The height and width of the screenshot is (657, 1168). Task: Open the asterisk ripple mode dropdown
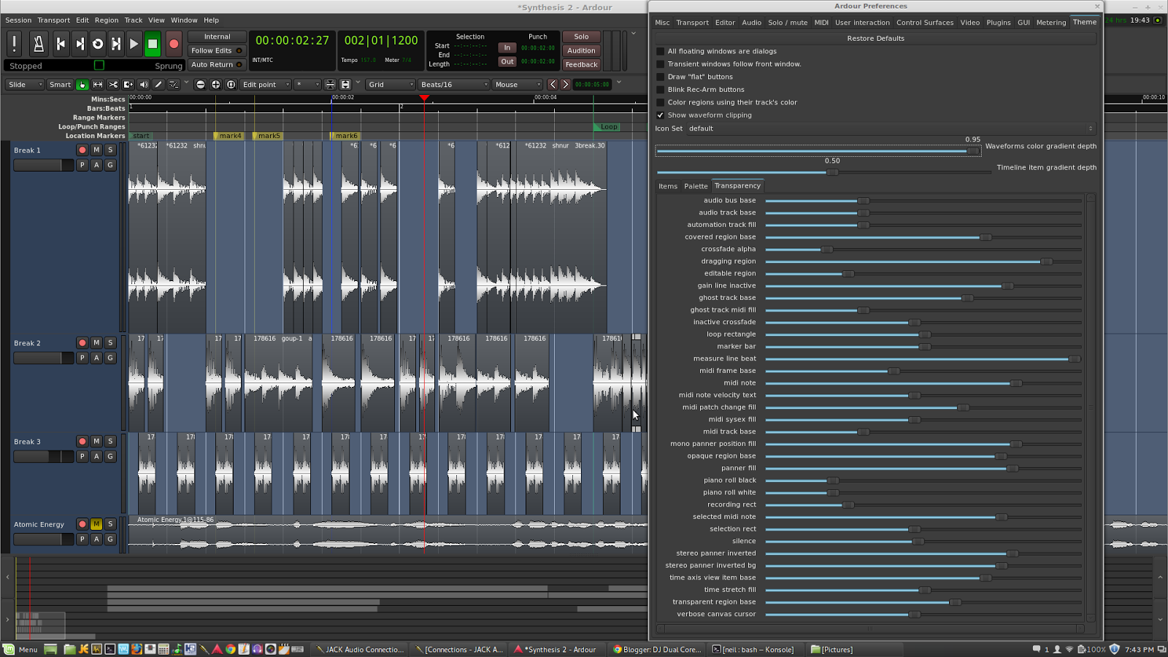307,85
